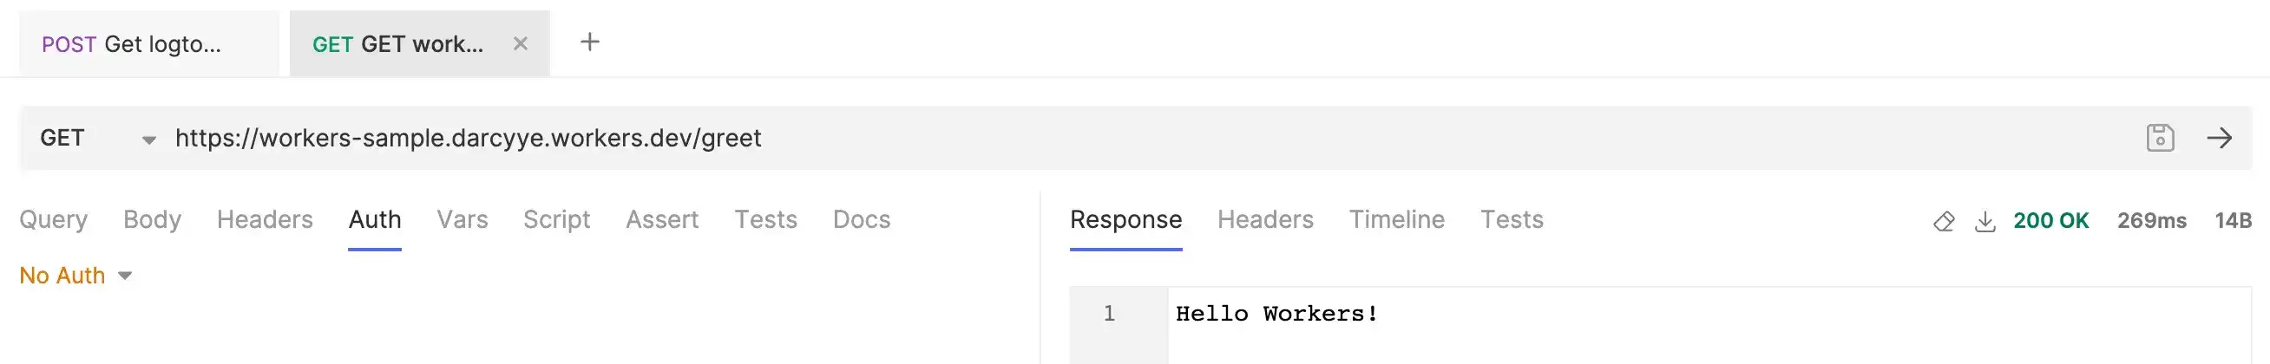
Task: Open the Assert tab
Action: click(x=662, y=220)
